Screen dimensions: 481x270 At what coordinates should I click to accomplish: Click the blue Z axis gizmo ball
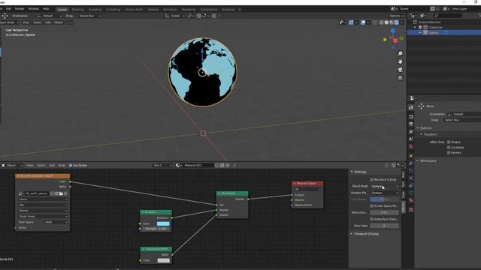tap(393, 31)
